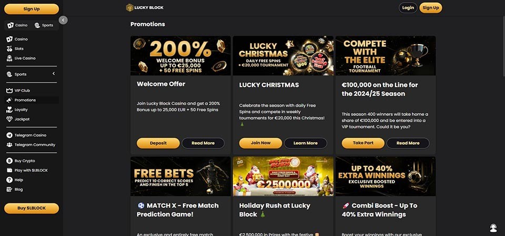The image size is (505, 236).
Task: Click the VIP Club crown icon
Action: coord(9,91)
